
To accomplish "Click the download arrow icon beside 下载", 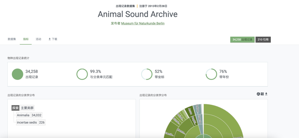I will (50, 39).
